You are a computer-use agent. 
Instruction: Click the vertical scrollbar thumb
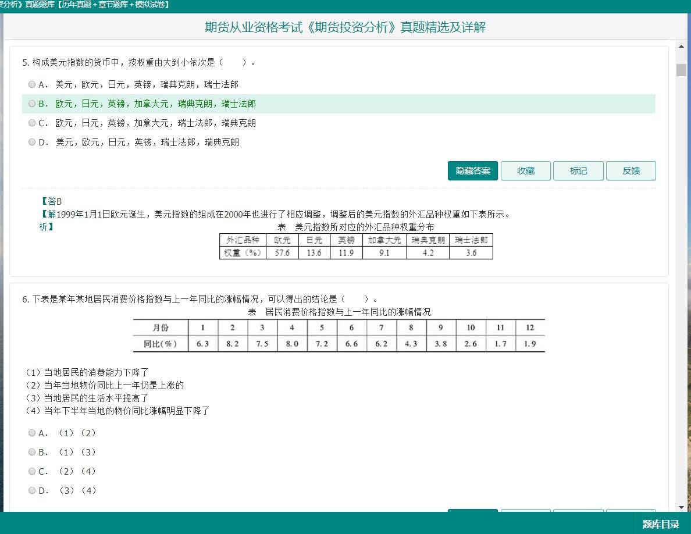[681, 70]
